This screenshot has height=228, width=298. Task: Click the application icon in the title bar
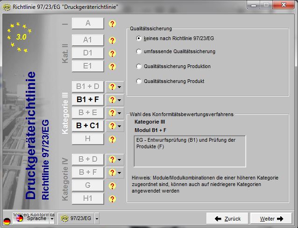7,7
